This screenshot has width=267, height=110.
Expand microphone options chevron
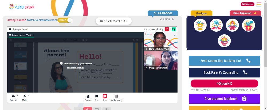point(29,95)
